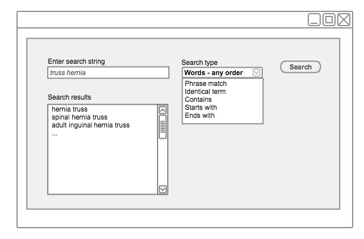Screen dimensions: 364x239
Task: Choose 'Ends with' search type
Action: pyautogui.click(x=200, y=116)
